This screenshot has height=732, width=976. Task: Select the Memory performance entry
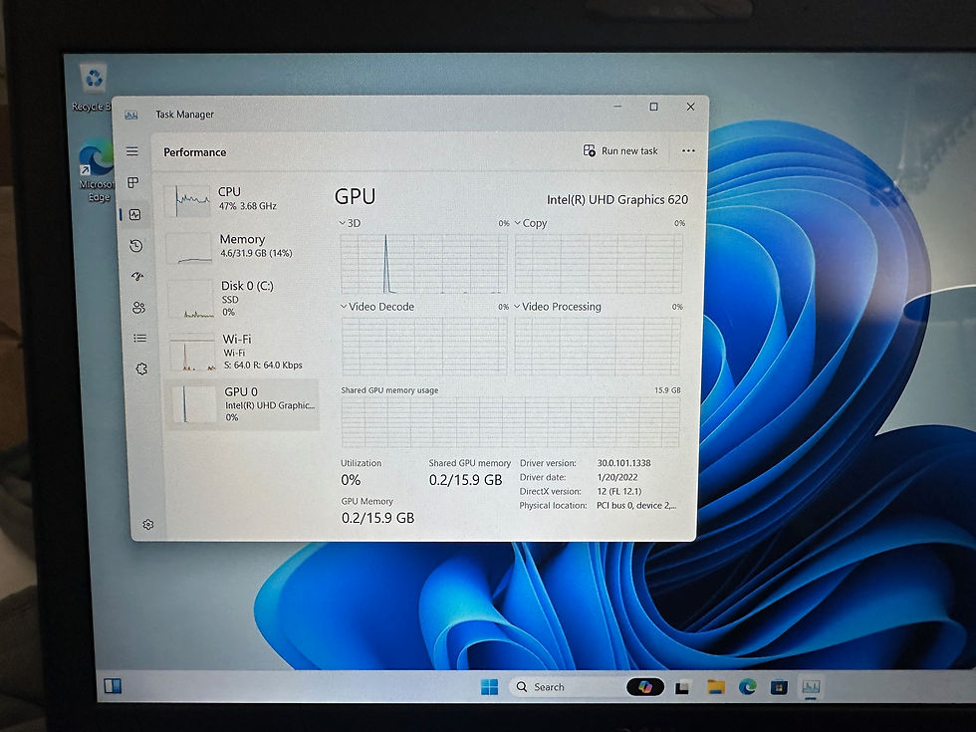[x=242, y=247]
